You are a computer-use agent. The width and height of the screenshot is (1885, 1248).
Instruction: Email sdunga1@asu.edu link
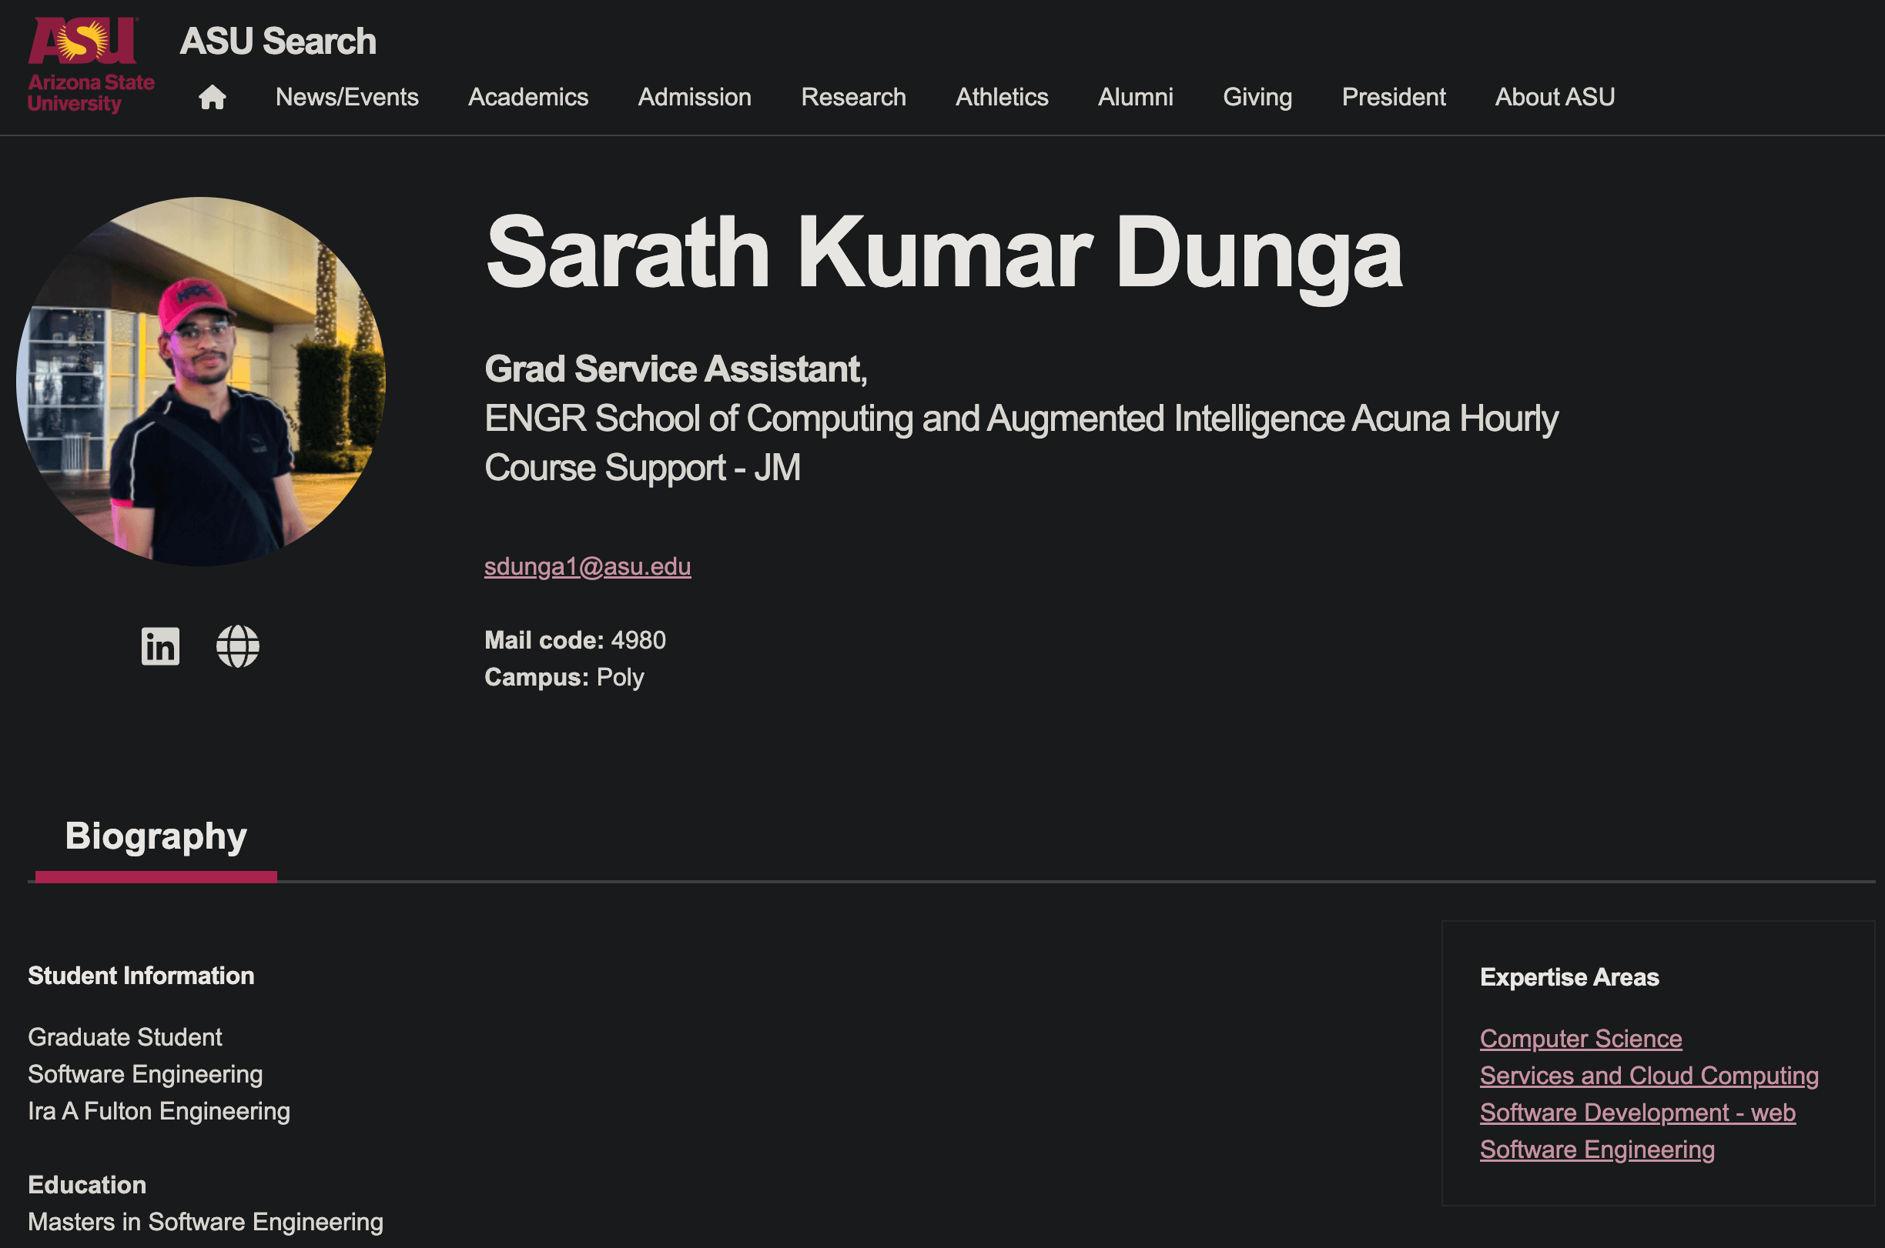pyautogui.click(x=587, y=567)
